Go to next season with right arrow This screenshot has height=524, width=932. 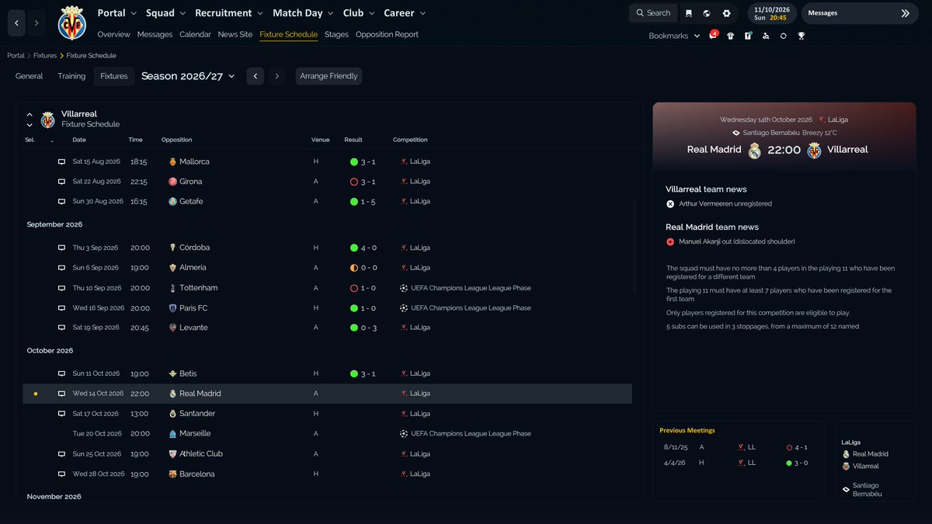coord(277,76)
